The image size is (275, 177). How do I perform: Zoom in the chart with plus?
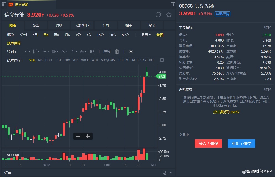tap(88, 136)
